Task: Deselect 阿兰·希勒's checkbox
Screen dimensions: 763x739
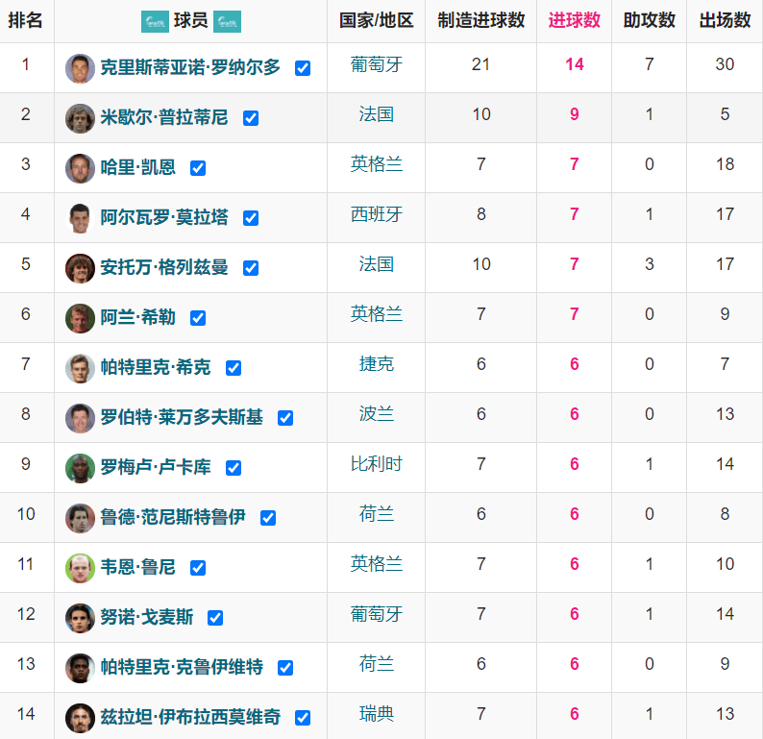Action: click(x=198, y=318)
